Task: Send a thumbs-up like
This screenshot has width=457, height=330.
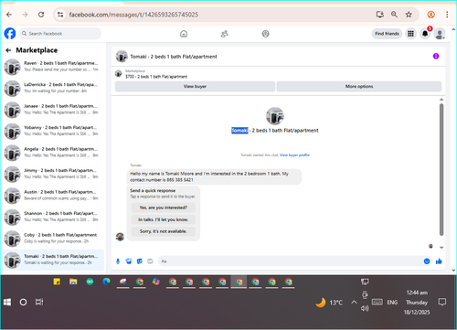Action: (x=439, y=261)
